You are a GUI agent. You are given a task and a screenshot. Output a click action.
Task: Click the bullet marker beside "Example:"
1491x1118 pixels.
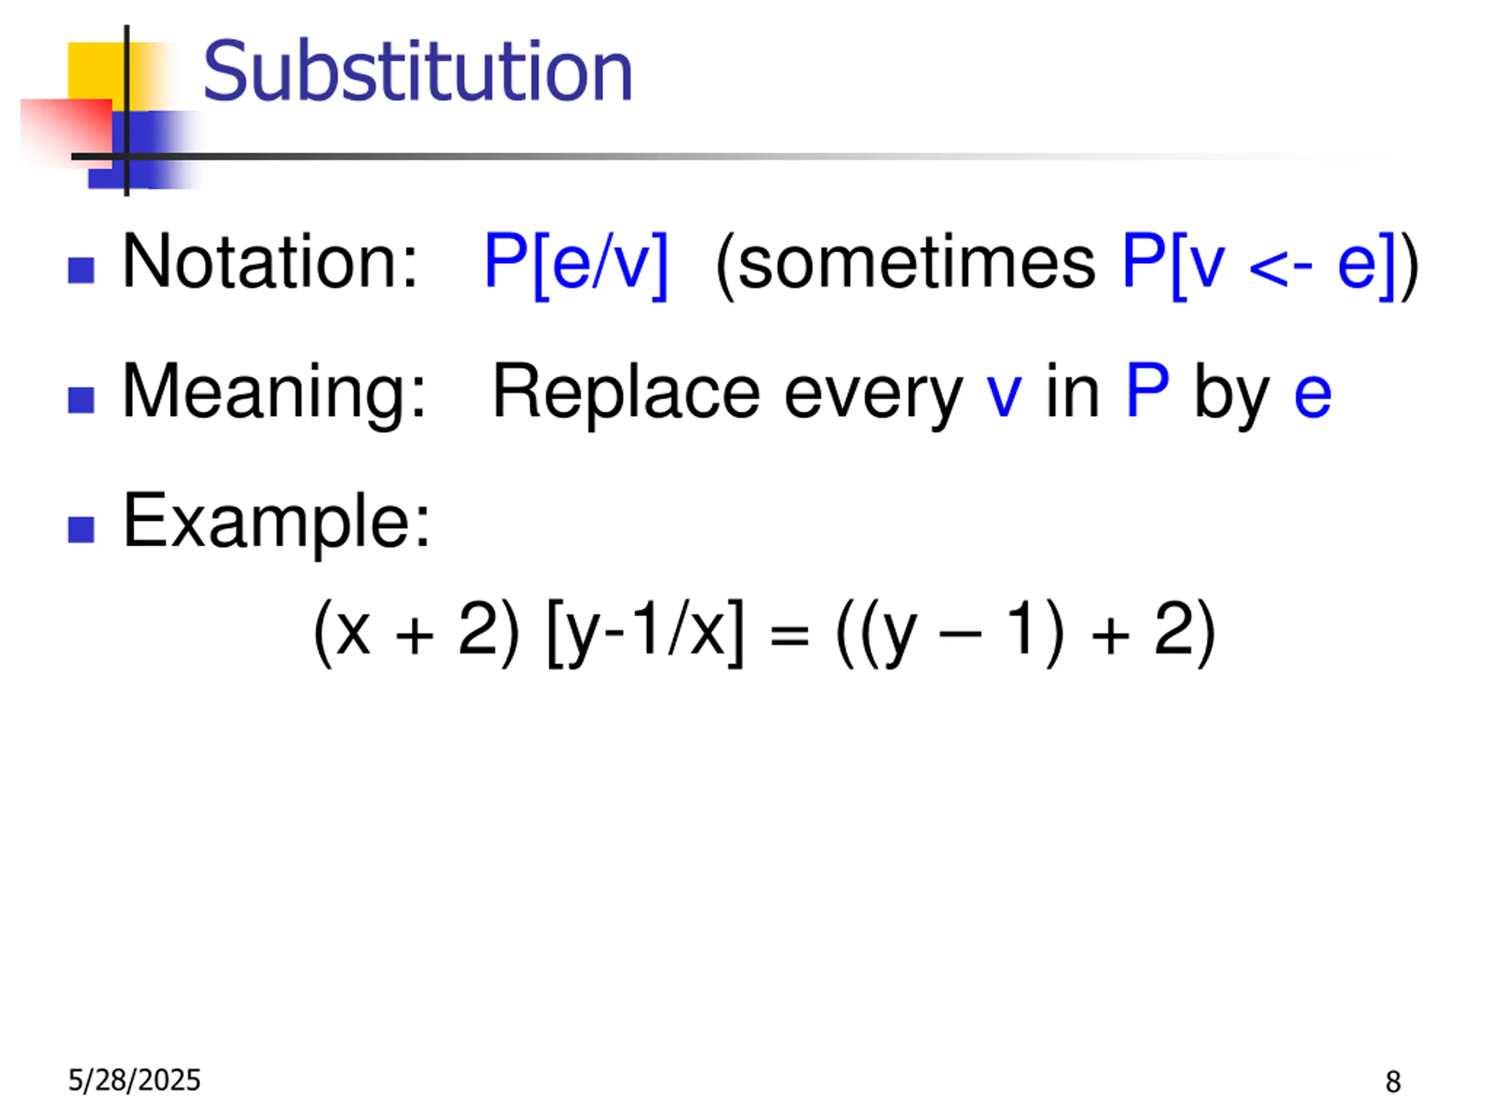[x=81, y=530]
